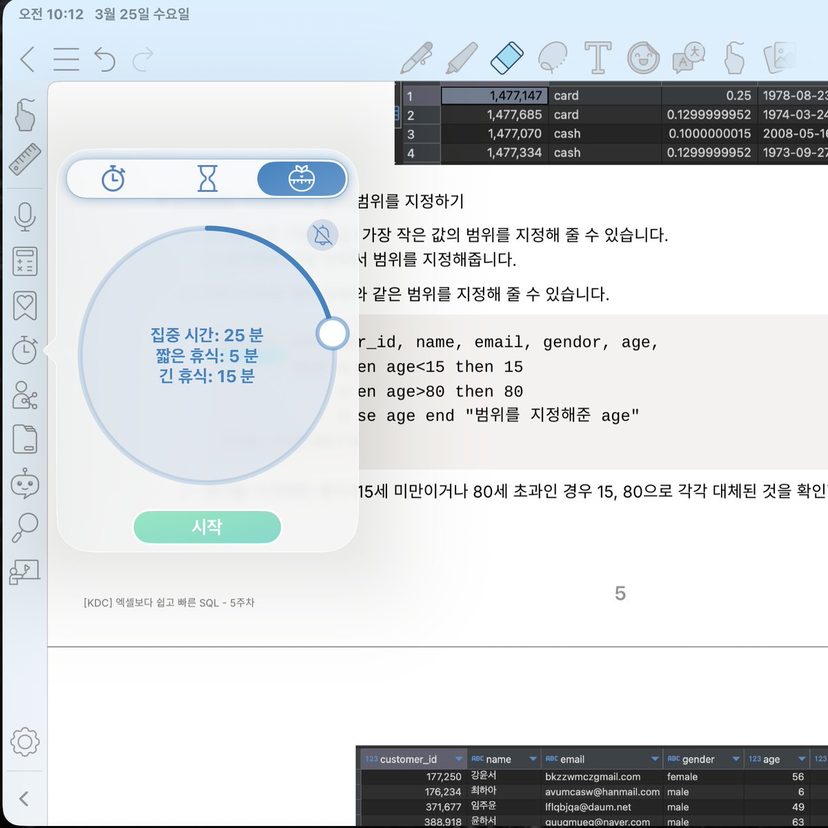Tap the 집중 시간: 25 분 text
This screenshot has width=828, height=828.
point(207,336)
